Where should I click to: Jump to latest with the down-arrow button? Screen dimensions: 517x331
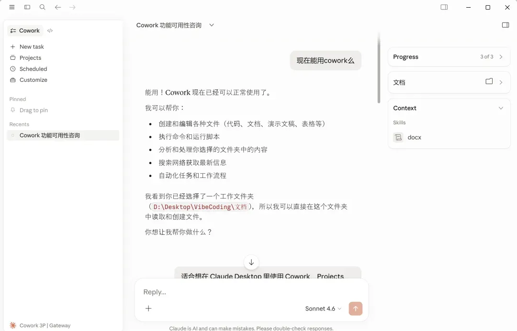tap(251, 262)
